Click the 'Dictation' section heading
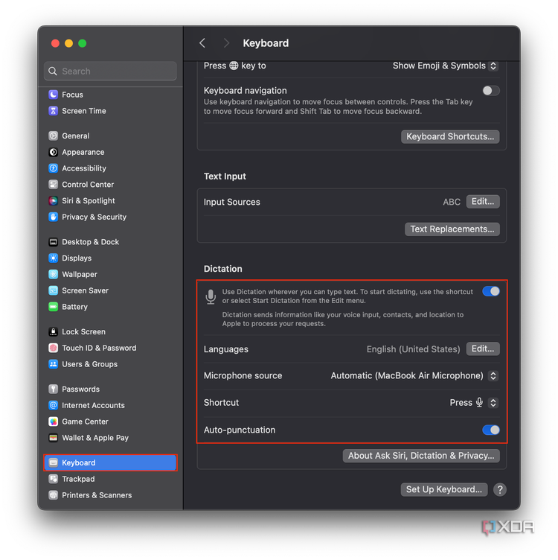Image resolution: width=558 pixels, height=560 pixels. 223,269
